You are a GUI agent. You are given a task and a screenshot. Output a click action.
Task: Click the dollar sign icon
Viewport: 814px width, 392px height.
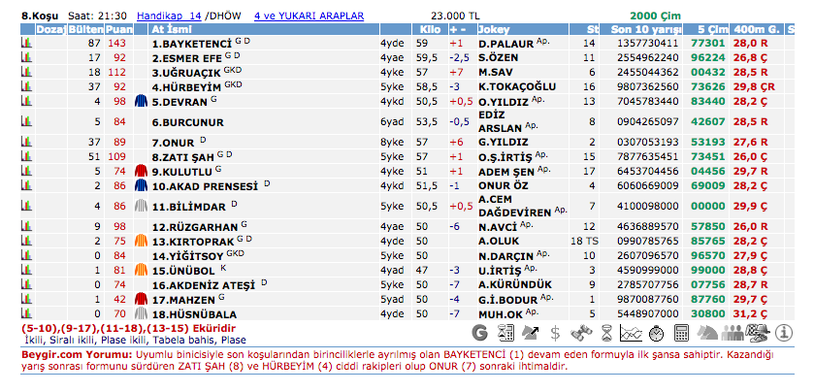point(555,333)
